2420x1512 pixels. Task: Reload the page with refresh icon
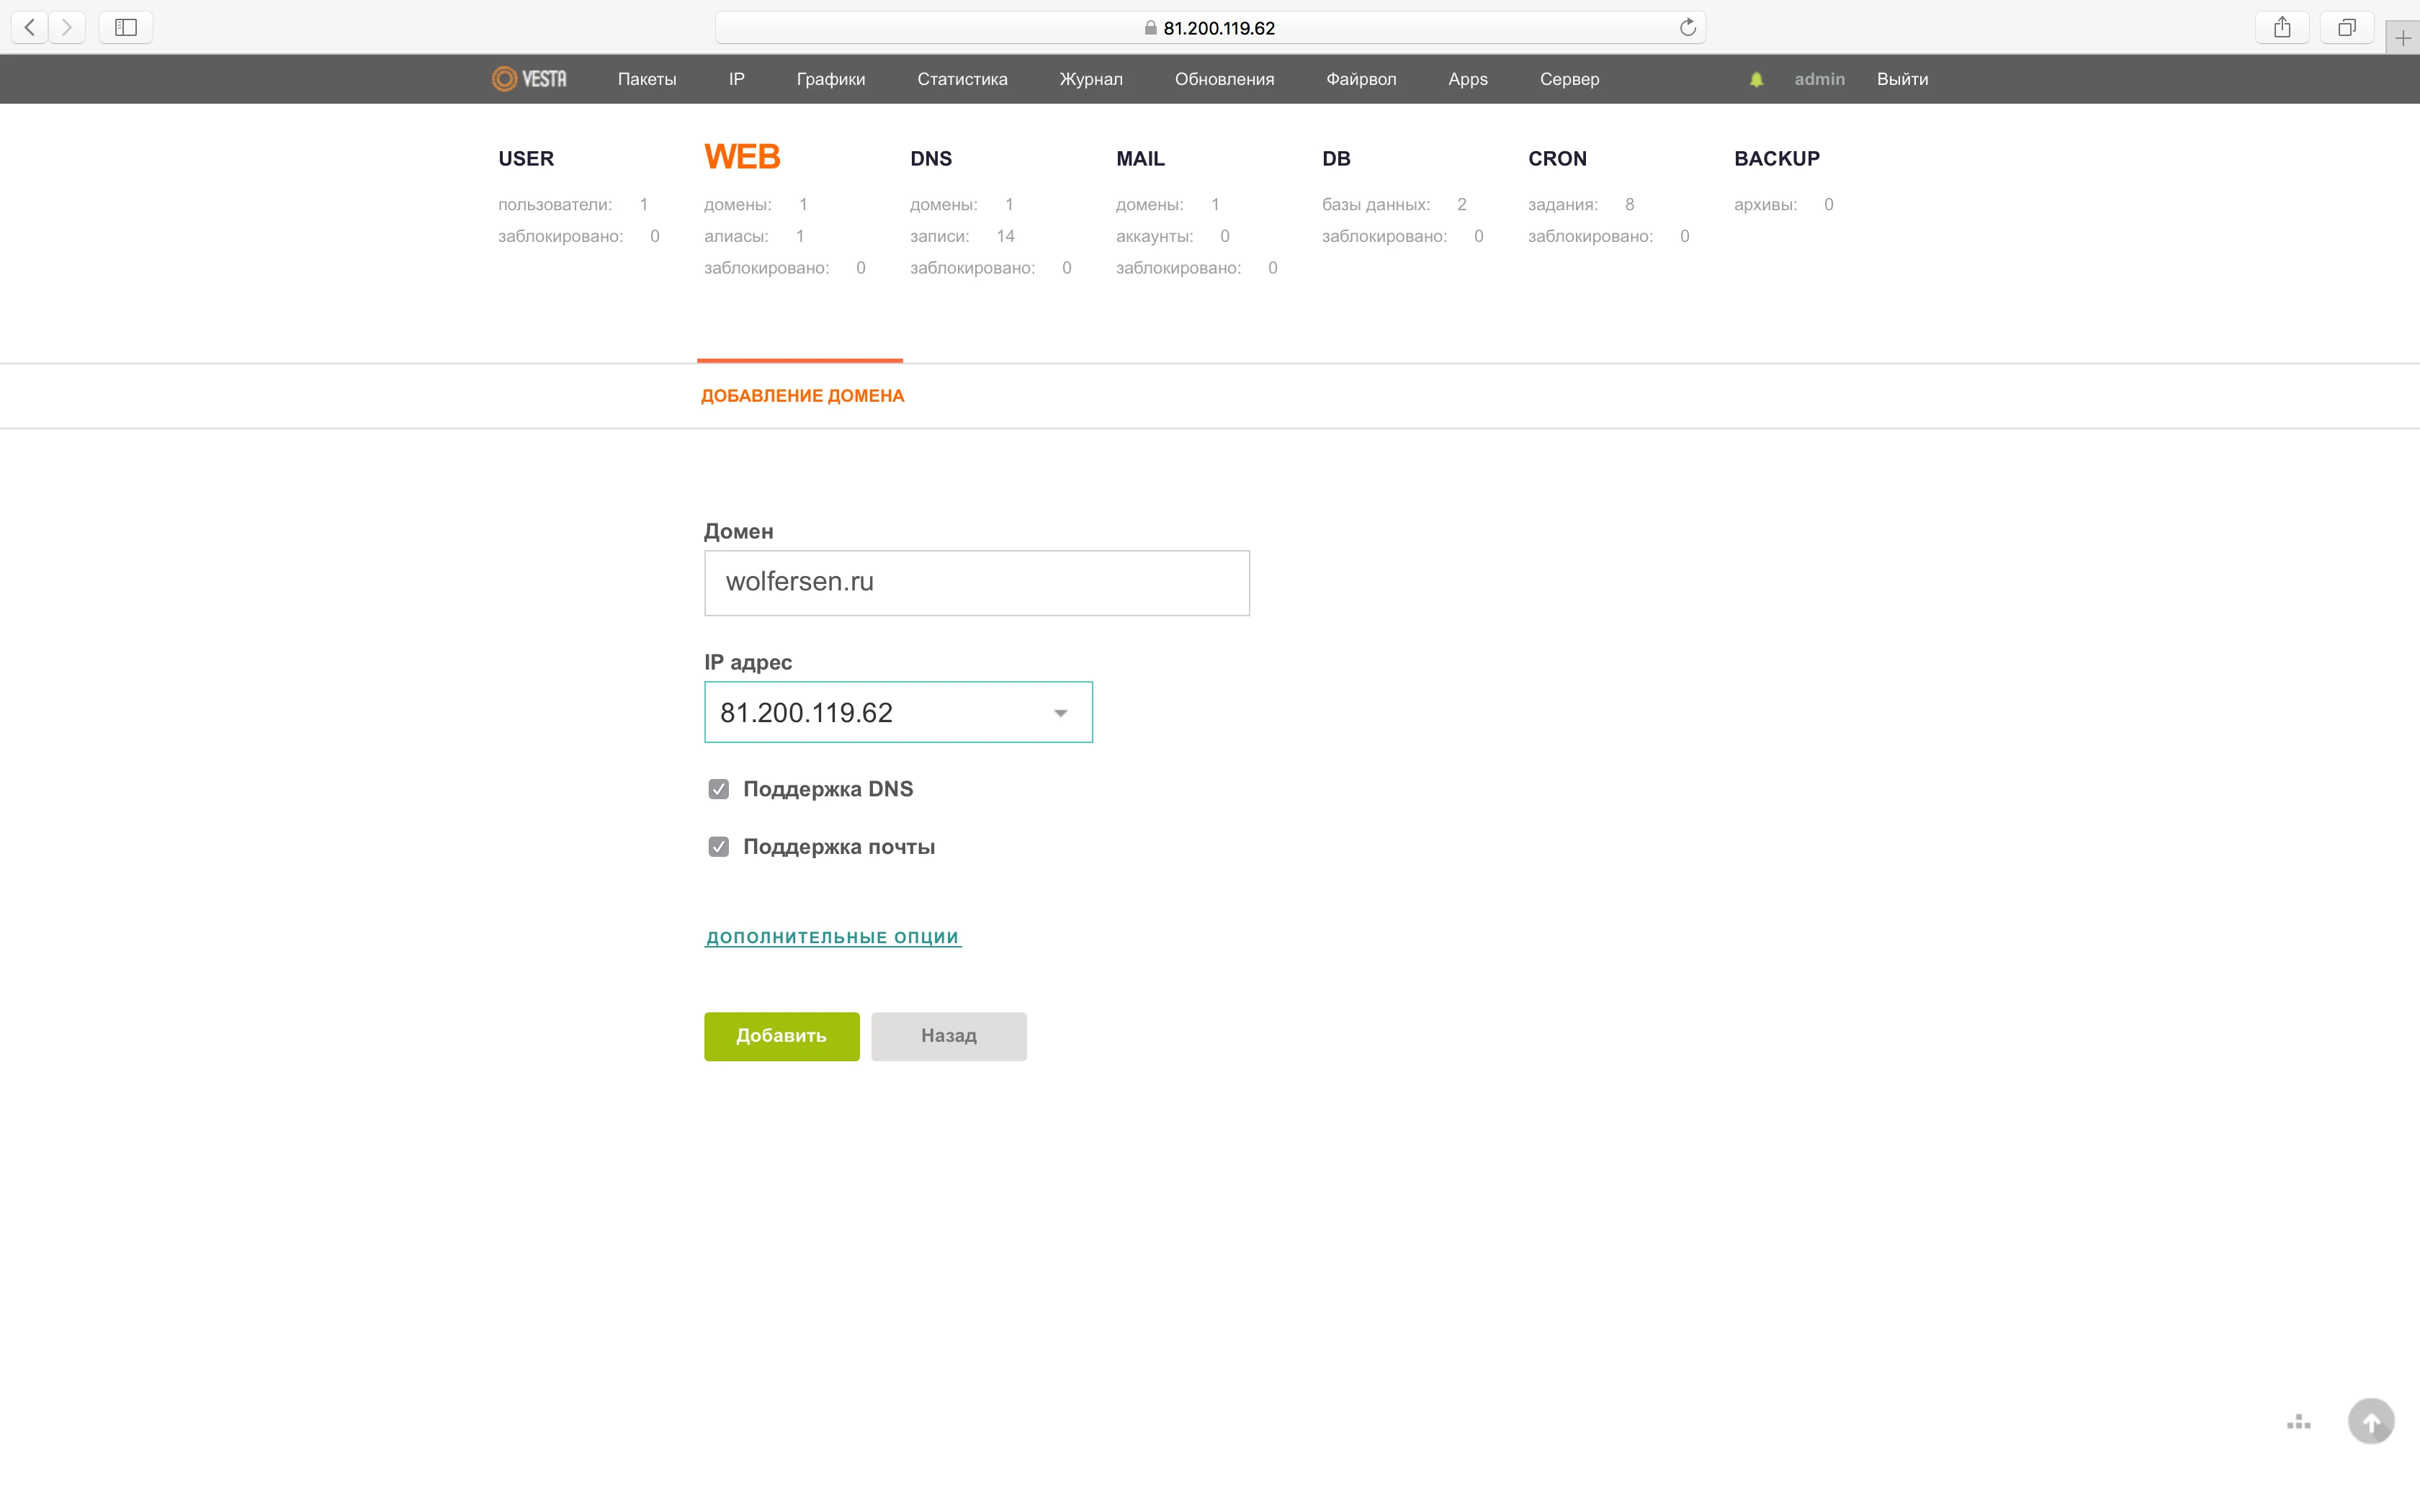pyautogui.click(x=1687, y=28)
